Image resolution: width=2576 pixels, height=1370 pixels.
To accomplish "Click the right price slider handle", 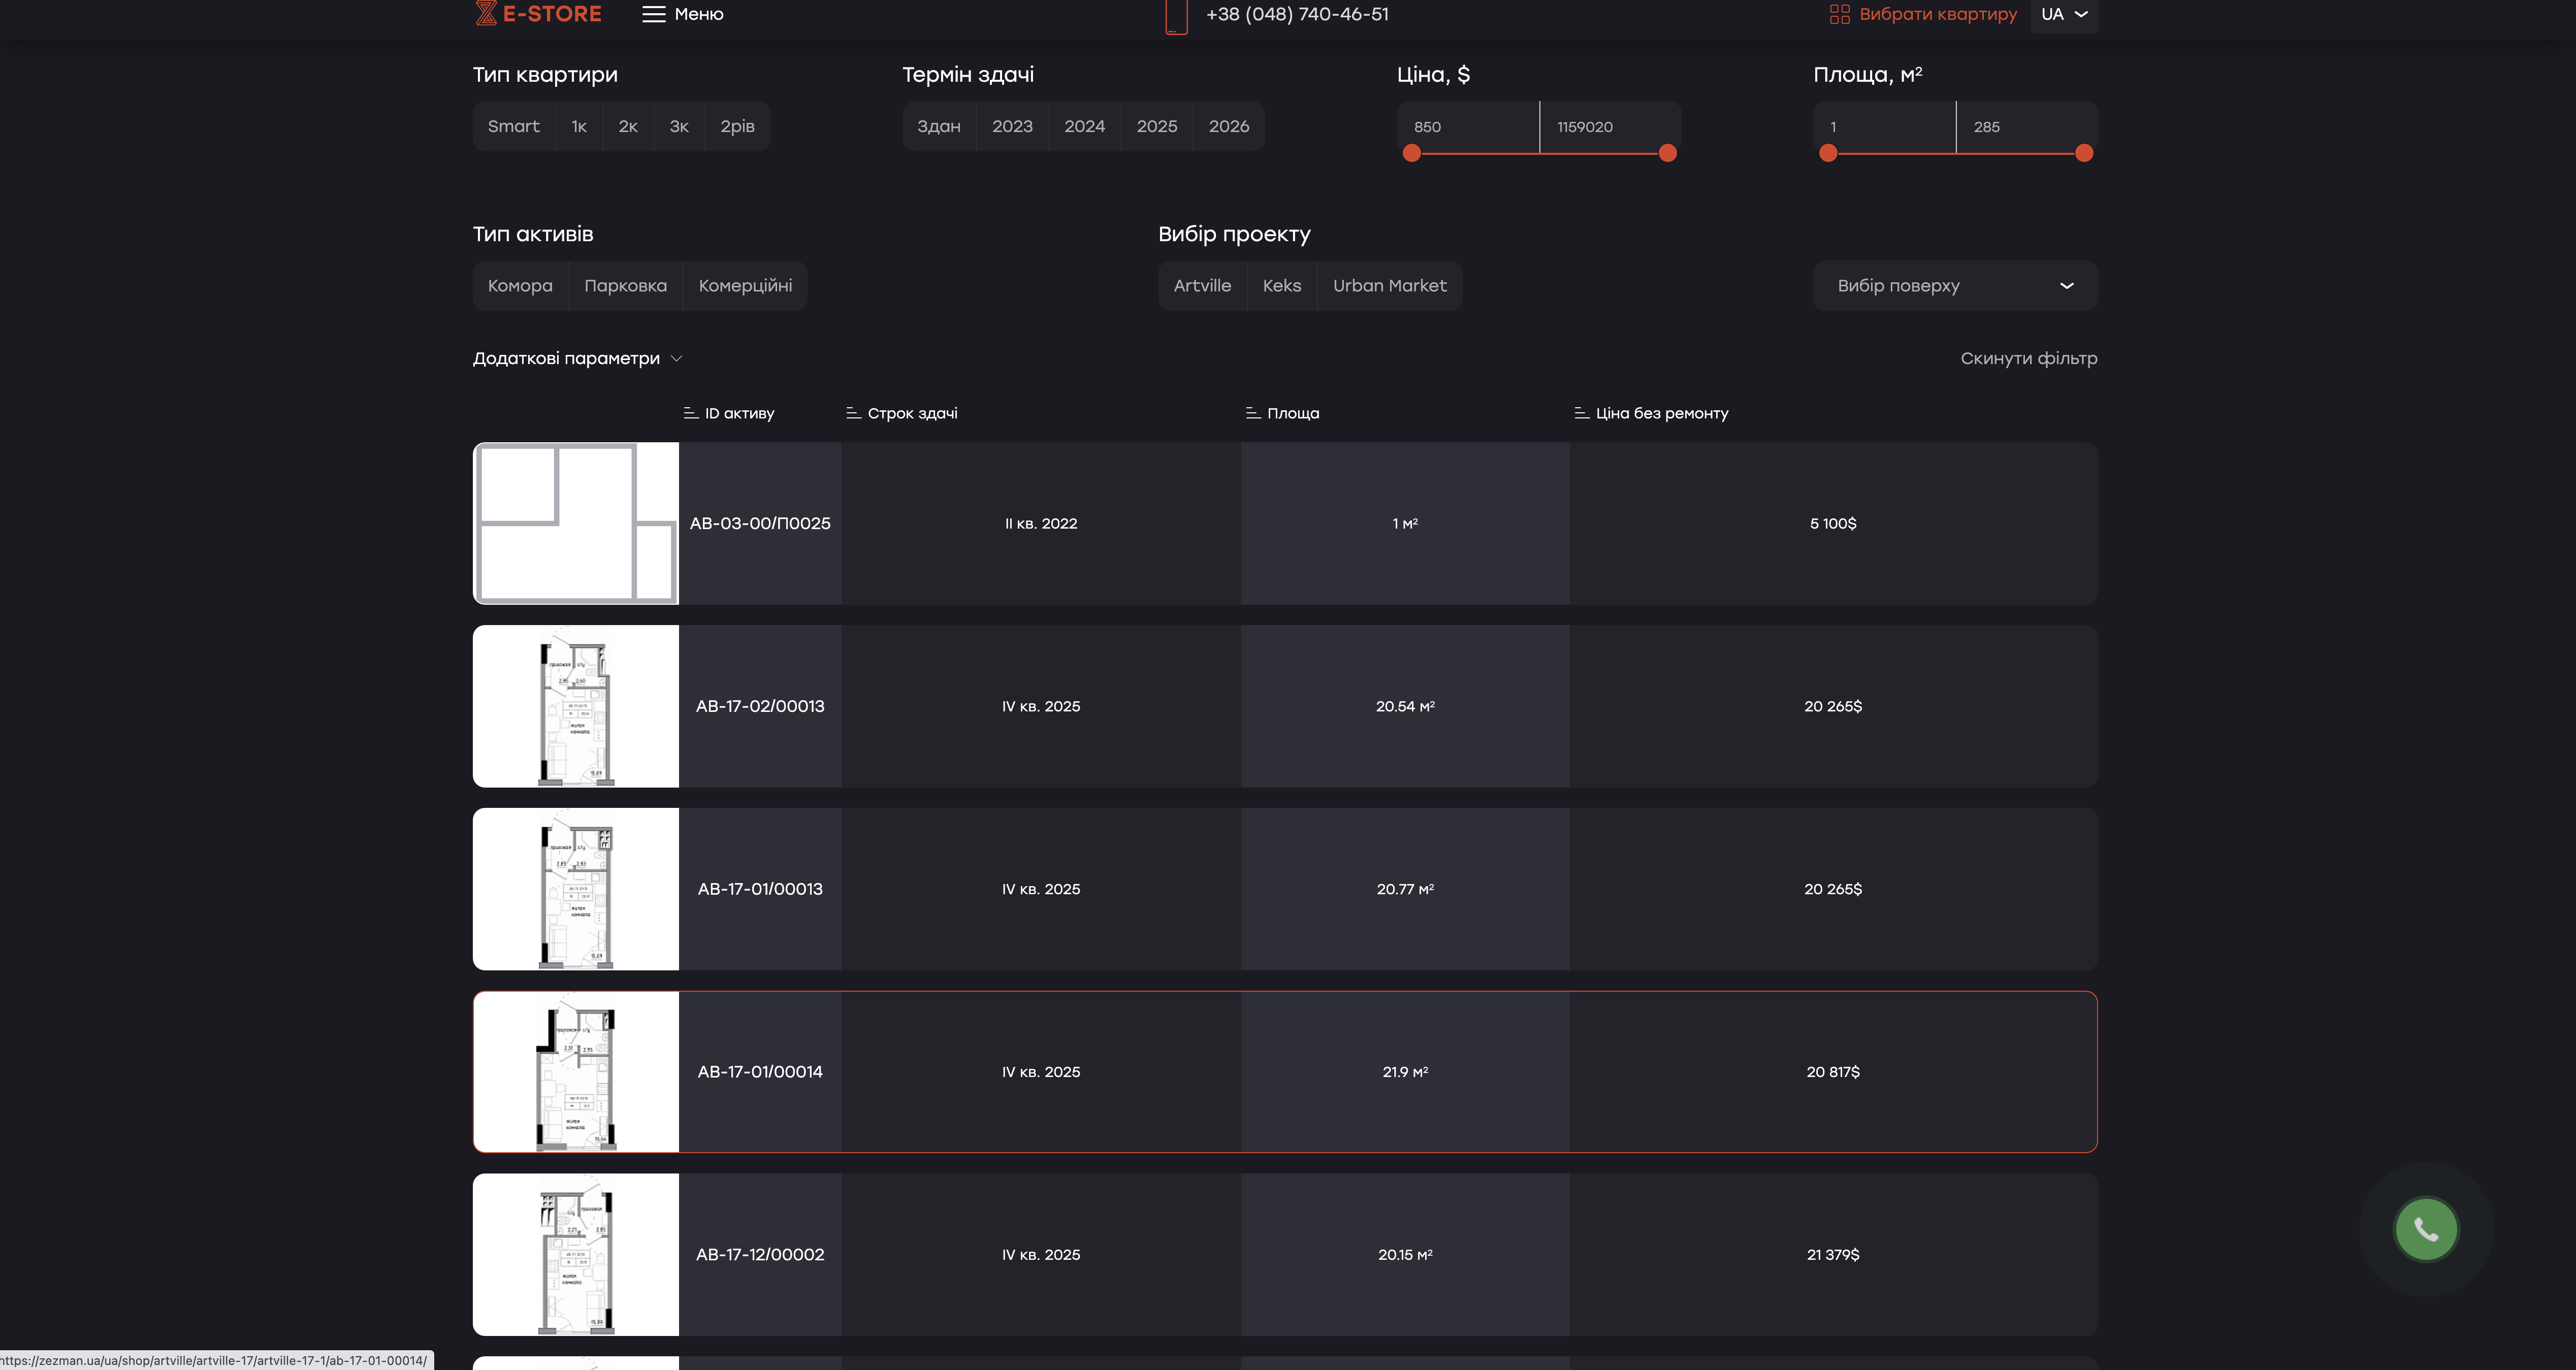I will click(1667, 153).
